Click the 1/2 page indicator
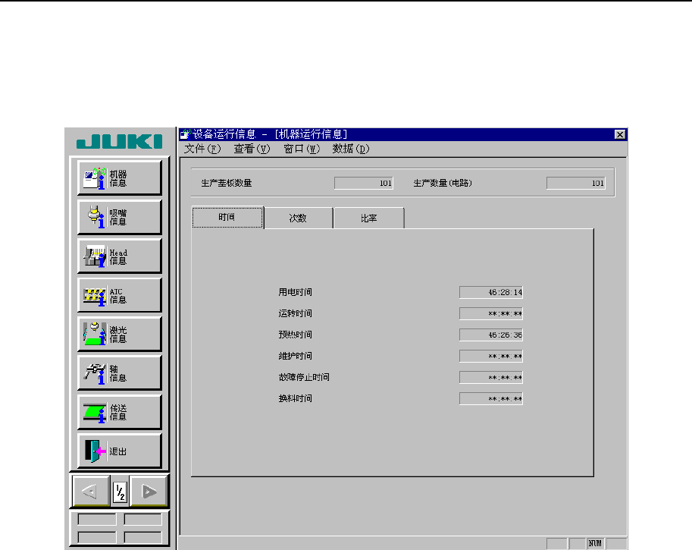This screenshot has height=550, width=692. point(120,492)
